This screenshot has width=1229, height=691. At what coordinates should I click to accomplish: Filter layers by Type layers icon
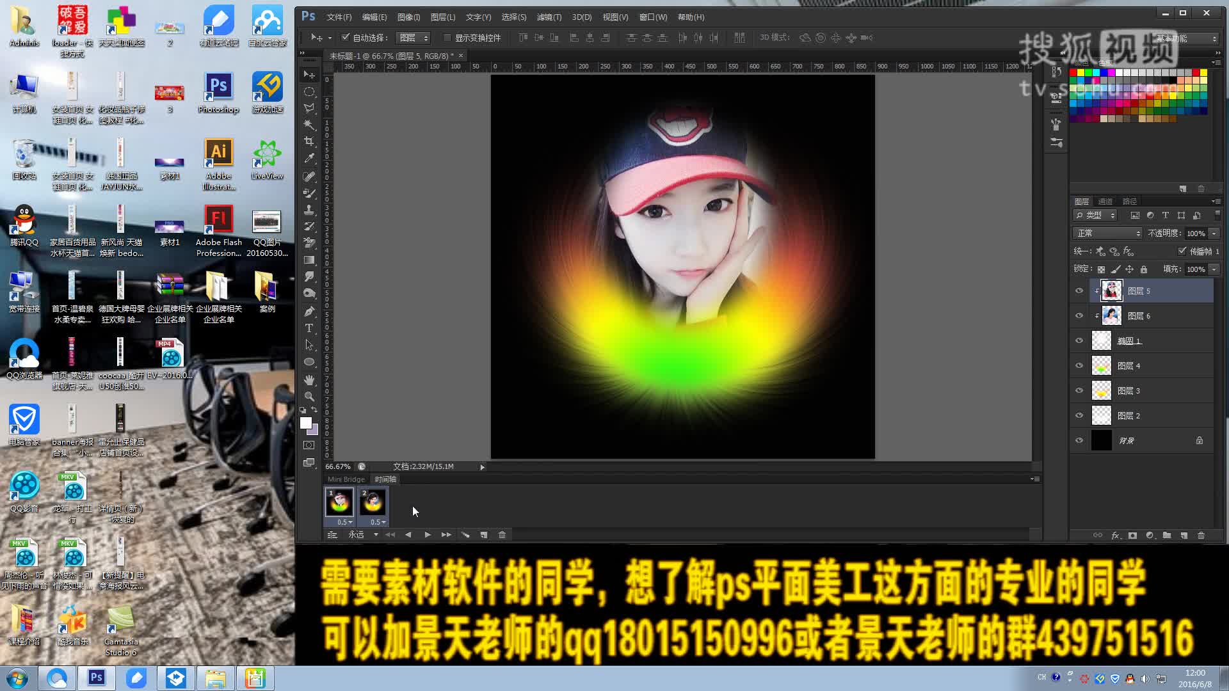[x=1166, y=216]
